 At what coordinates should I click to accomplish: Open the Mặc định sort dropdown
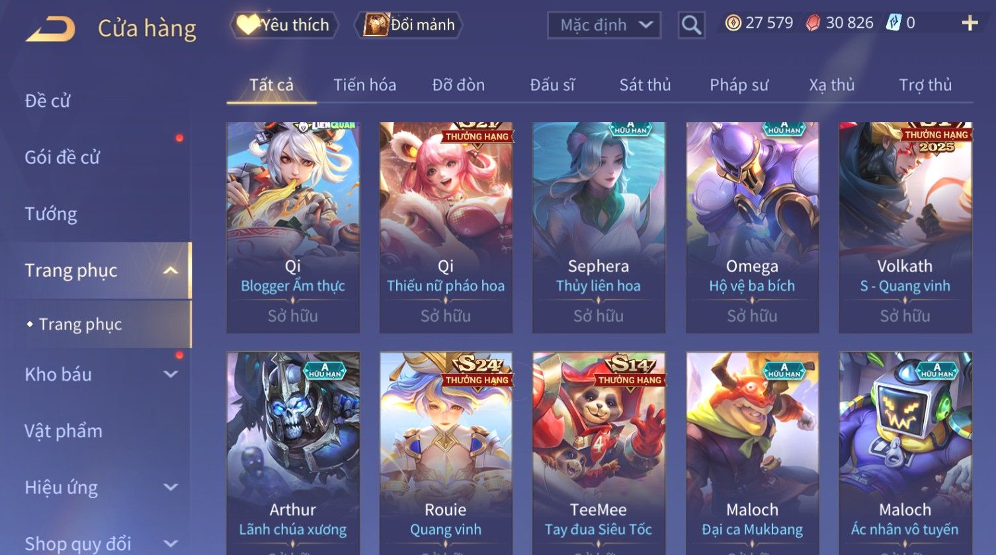coord(604,25)
